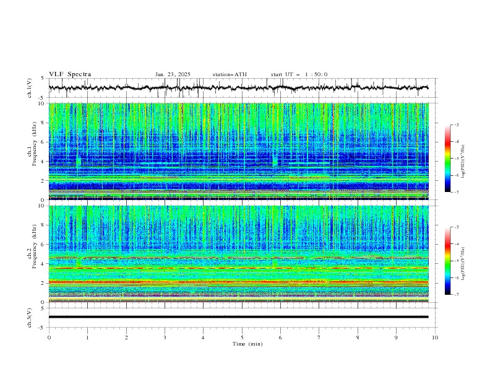This screenshot has height=379, width=490.
Task: Click the ch.2 spectrogram panel
Action: point(239,254)
